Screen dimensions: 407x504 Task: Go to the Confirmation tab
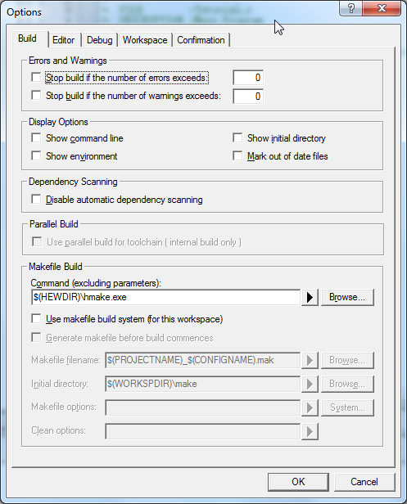pos(201,40)
